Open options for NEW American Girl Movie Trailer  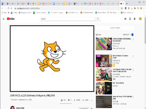[133, 56]
